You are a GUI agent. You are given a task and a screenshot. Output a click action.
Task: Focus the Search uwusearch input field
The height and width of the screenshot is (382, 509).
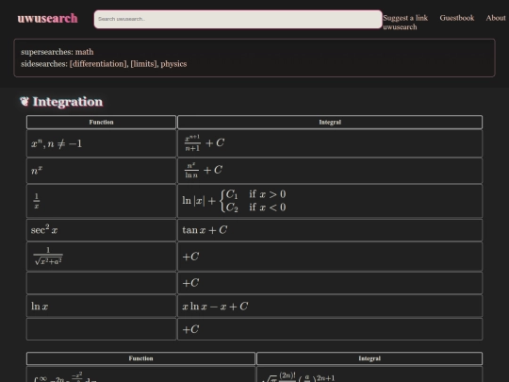pyautogui.click(x=238, y=19)
